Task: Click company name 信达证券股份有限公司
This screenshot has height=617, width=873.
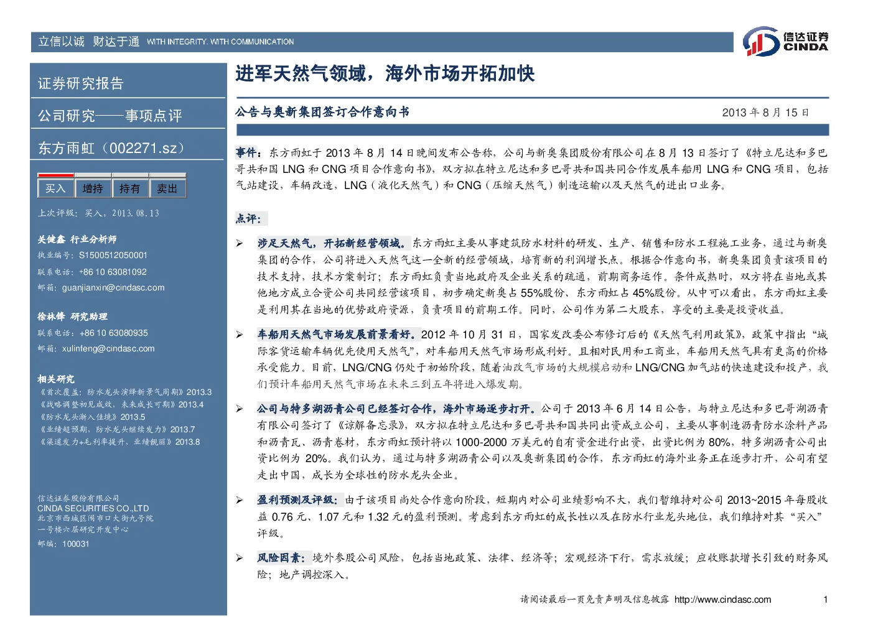Action: pyautogui.click(x=78, y=499)
